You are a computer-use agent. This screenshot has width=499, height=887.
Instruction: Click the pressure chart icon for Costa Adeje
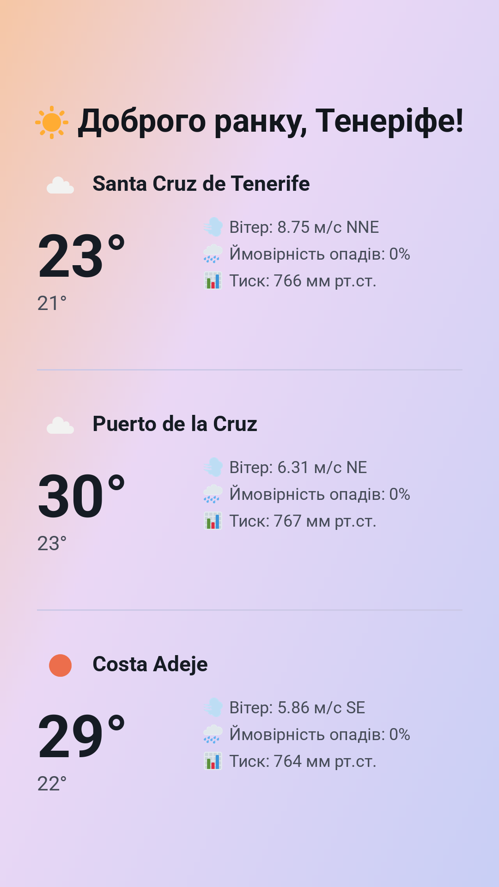(213, 761)
